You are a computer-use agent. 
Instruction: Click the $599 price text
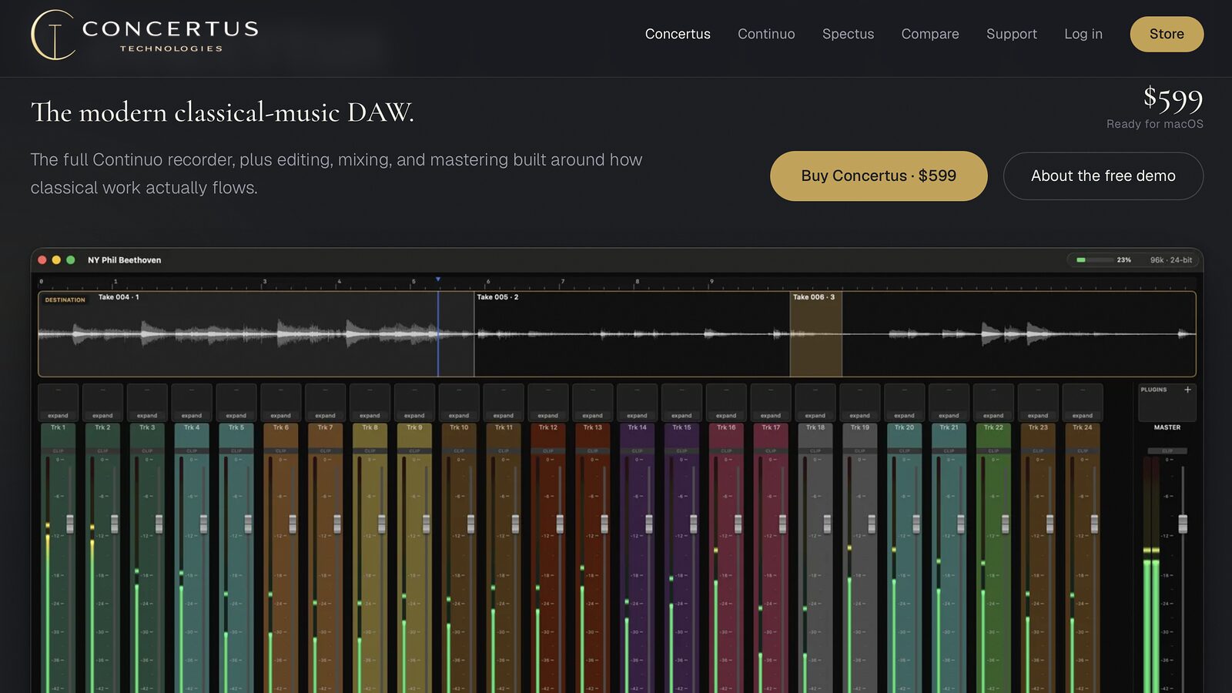point(1173,99)
